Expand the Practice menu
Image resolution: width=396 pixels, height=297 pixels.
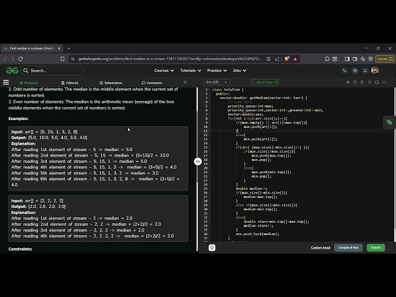(x=217, y=71)
